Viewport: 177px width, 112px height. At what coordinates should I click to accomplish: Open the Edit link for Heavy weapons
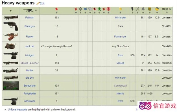coord(42,3)
